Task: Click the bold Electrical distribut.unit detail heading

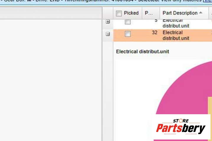Action: (x=142, y=52)
